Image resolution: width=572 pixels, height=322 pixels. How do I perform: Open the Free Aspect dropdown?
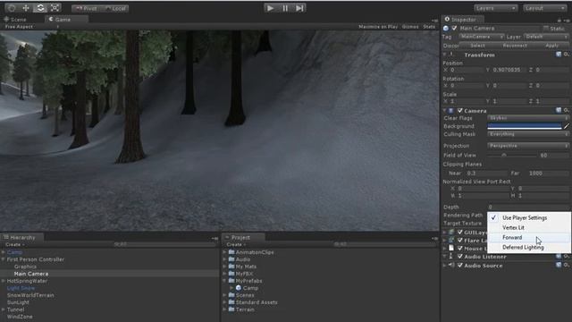pyautogui.click(x=31, y=27)
